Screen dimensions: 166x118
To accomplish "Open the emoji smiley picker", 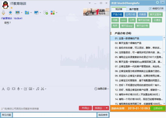I will tap(8, 89).
